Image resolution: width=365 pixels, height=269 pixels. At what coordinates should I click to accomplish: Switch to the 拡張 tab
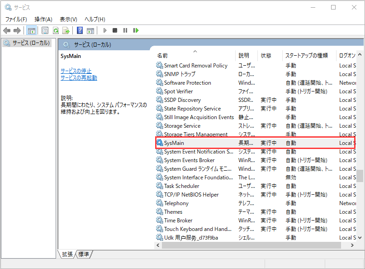pos(66,254)
